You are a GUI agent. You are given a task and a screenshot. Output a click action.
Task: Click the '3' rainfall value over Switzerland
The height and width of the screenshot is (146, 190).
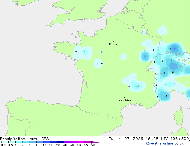(x=172, y=60)
